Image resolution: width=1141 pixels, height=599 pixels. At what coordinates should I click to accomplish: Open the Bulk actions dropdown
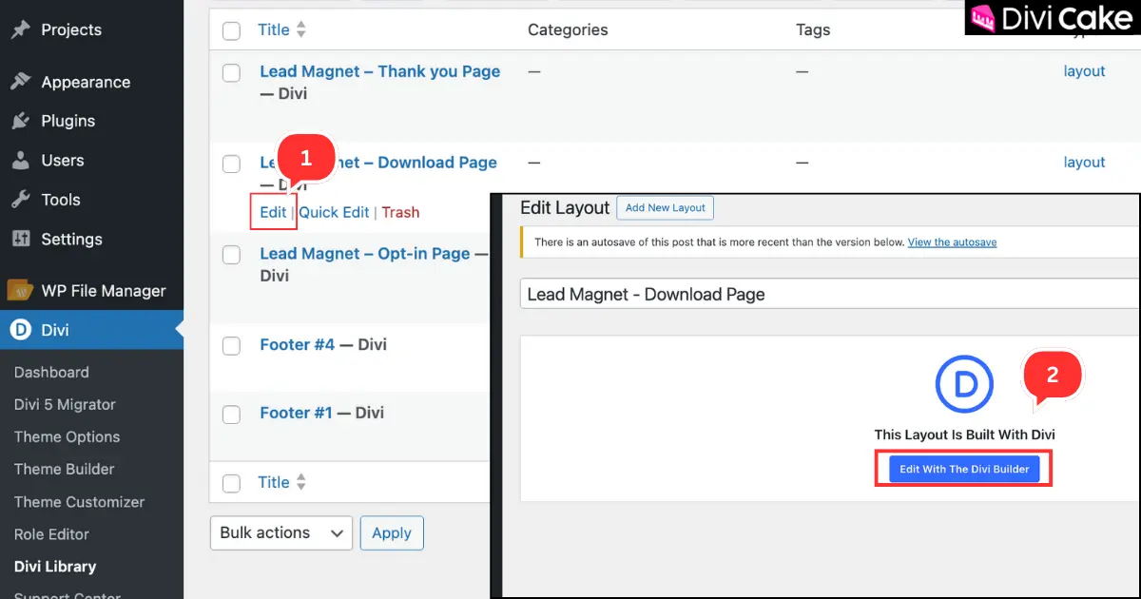coord(280,532)
